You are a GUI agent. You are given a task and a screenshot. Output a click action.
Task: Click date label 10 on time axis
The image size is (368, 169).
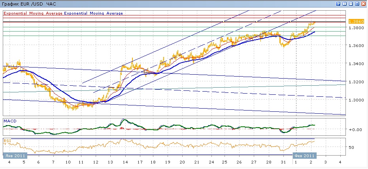(68, 162)
